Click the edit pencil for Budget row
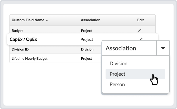Image resolution: width=177 pixels, height=109 pixels. click(x=139, y=30)
